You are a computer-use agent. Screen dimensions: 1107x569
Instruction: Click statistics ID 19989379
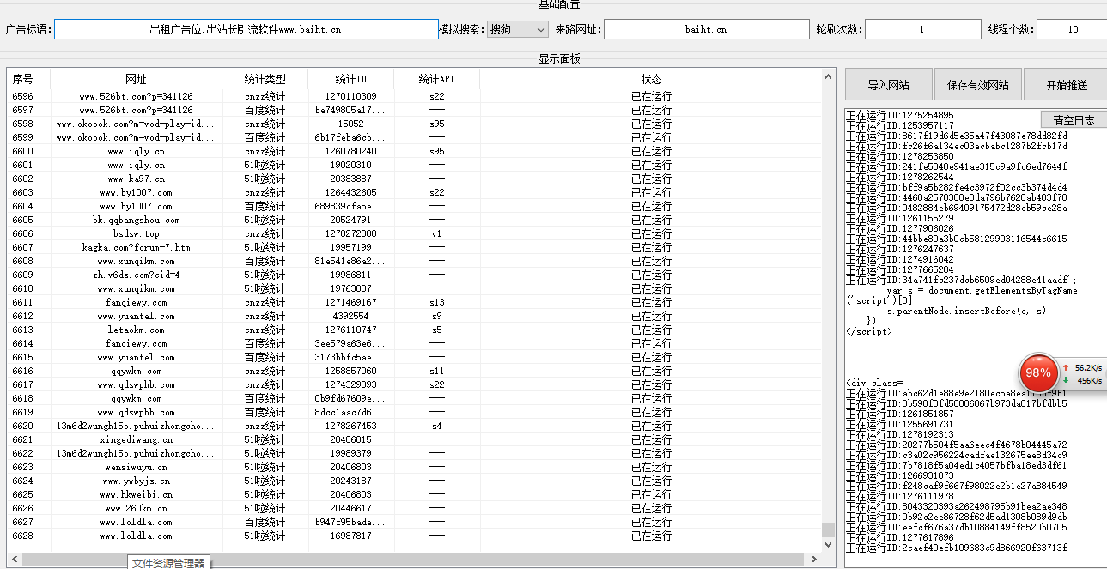[x=350, y=453]
